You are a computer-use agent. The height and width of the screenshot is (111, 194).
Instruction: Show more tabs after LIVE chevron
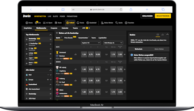point(89,28)
